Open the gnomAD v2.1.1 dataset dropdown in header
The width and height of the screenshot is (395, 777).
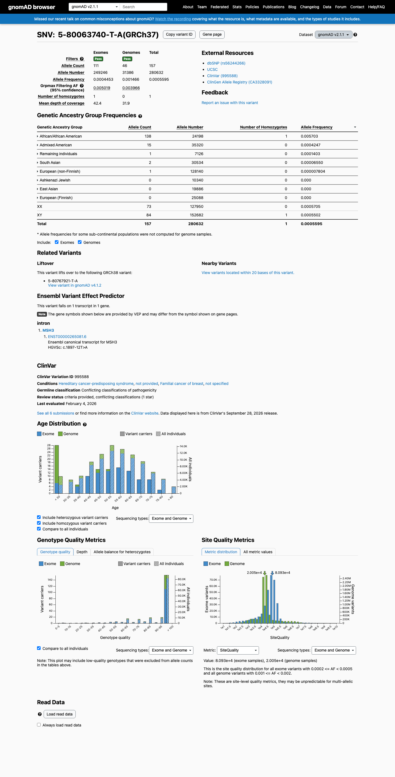(94, 7)
